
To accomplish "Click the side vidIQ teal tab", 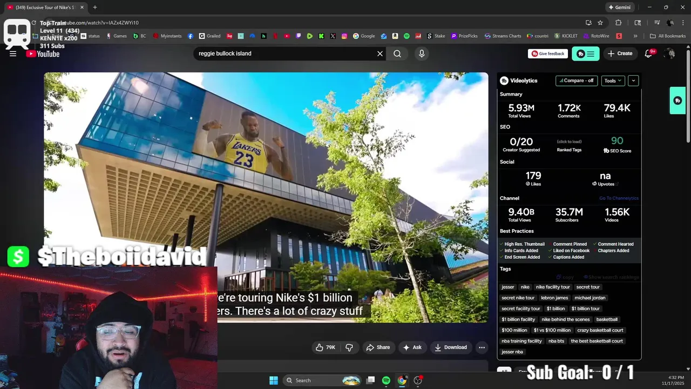I will pyautogui.click(x=678, y=100).
